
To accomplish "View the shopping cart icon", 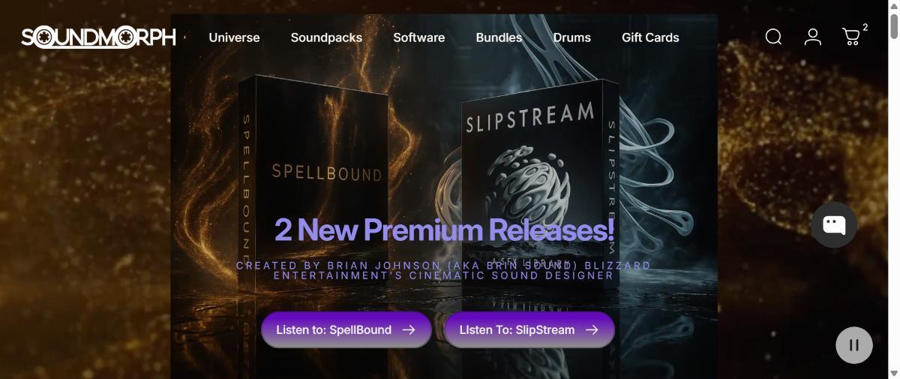I will [x=851, y=37].
